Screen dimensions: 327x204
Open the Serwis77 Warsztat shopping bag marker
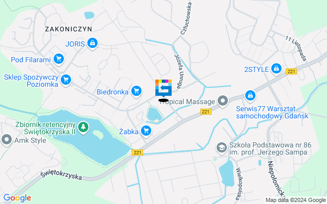pos(250,96)
